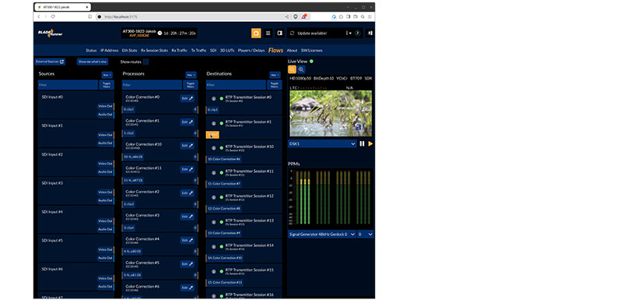Click Audio Out of SDI Input #2
The width and height of the screenshot is (624, 300).
click(105, 172)
